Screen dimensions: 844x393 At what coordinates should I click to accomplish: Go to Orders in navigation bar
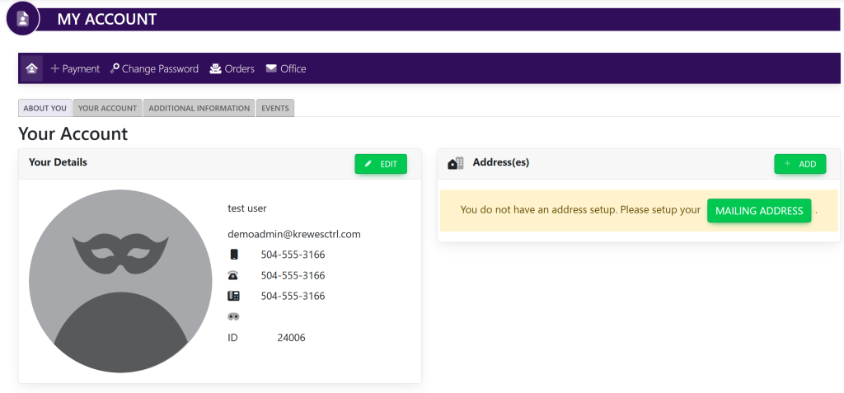click(x=232, y=68)
